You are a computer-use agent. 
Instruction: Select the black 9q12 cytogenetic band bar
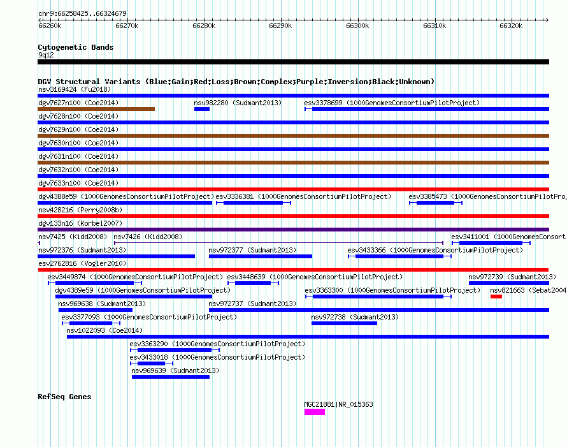point(293,62)
